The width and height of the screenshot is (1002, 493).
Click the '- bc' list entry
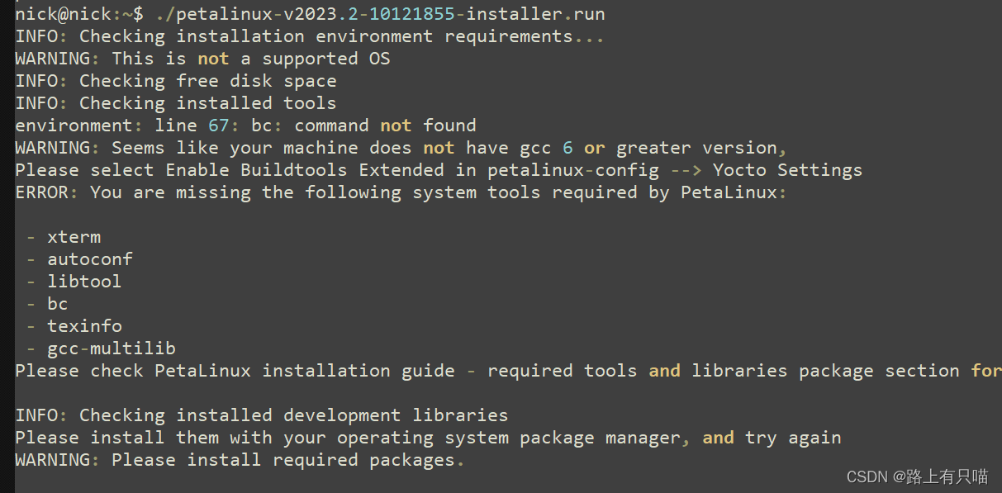pos(47,304)
